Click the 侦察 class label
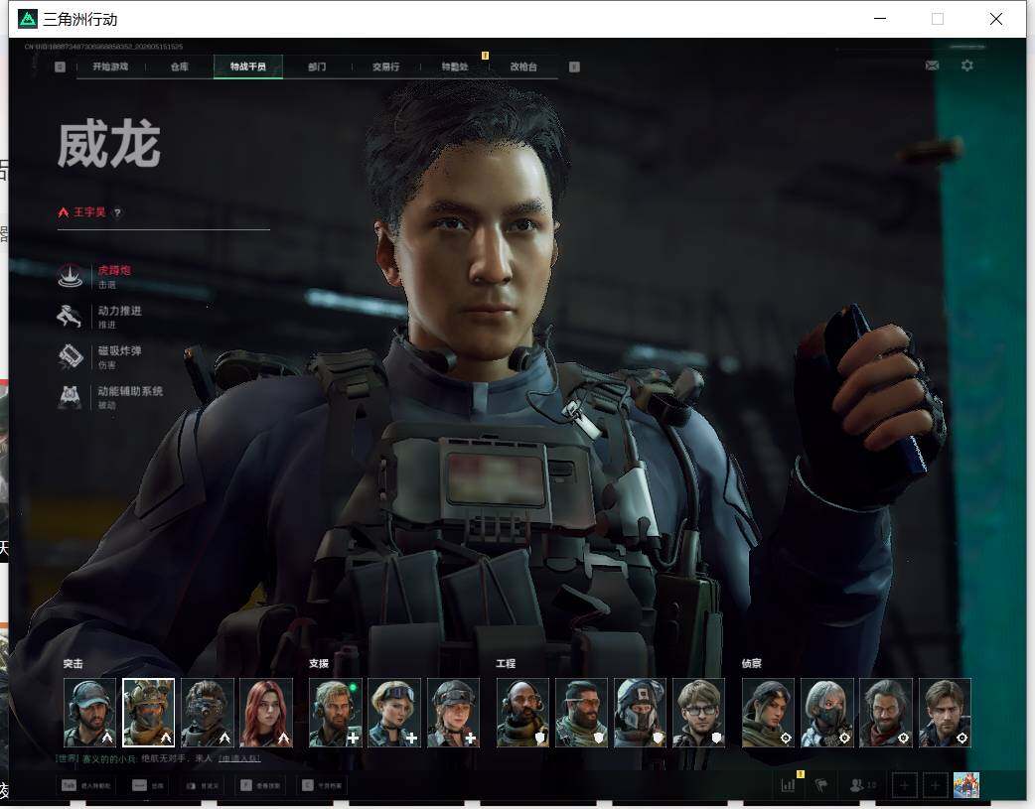1035x809 pixels. 751,664
